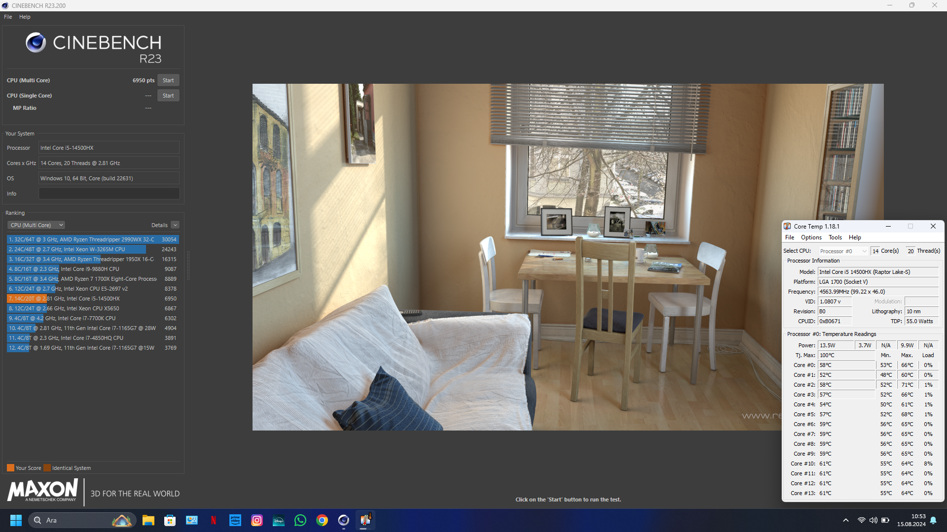Switch to Cinebench taskbar icon
The height and width of the screenshot is (532, 947).
click(x=344, y=520)
